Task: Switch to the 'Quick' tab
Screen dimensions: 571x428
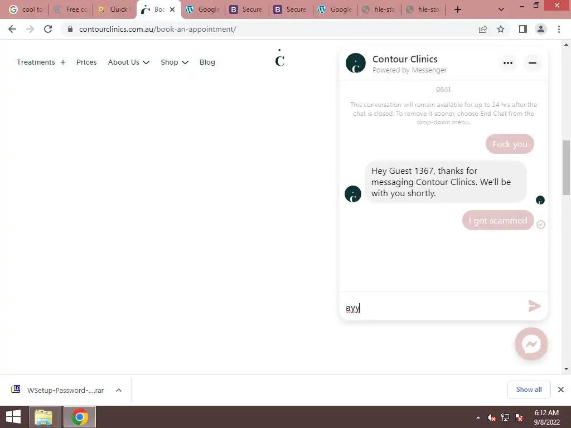Action: tap(115, 9)
